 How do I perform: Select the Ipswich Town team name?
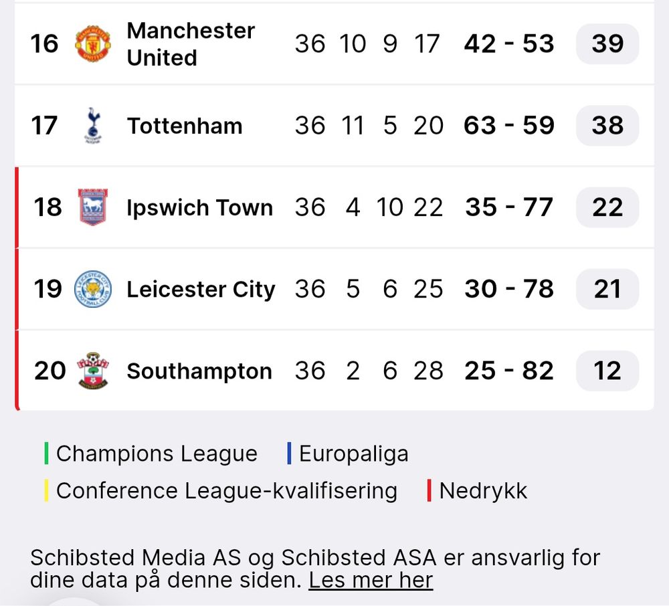pyautogui.click(x=199, y=207)
